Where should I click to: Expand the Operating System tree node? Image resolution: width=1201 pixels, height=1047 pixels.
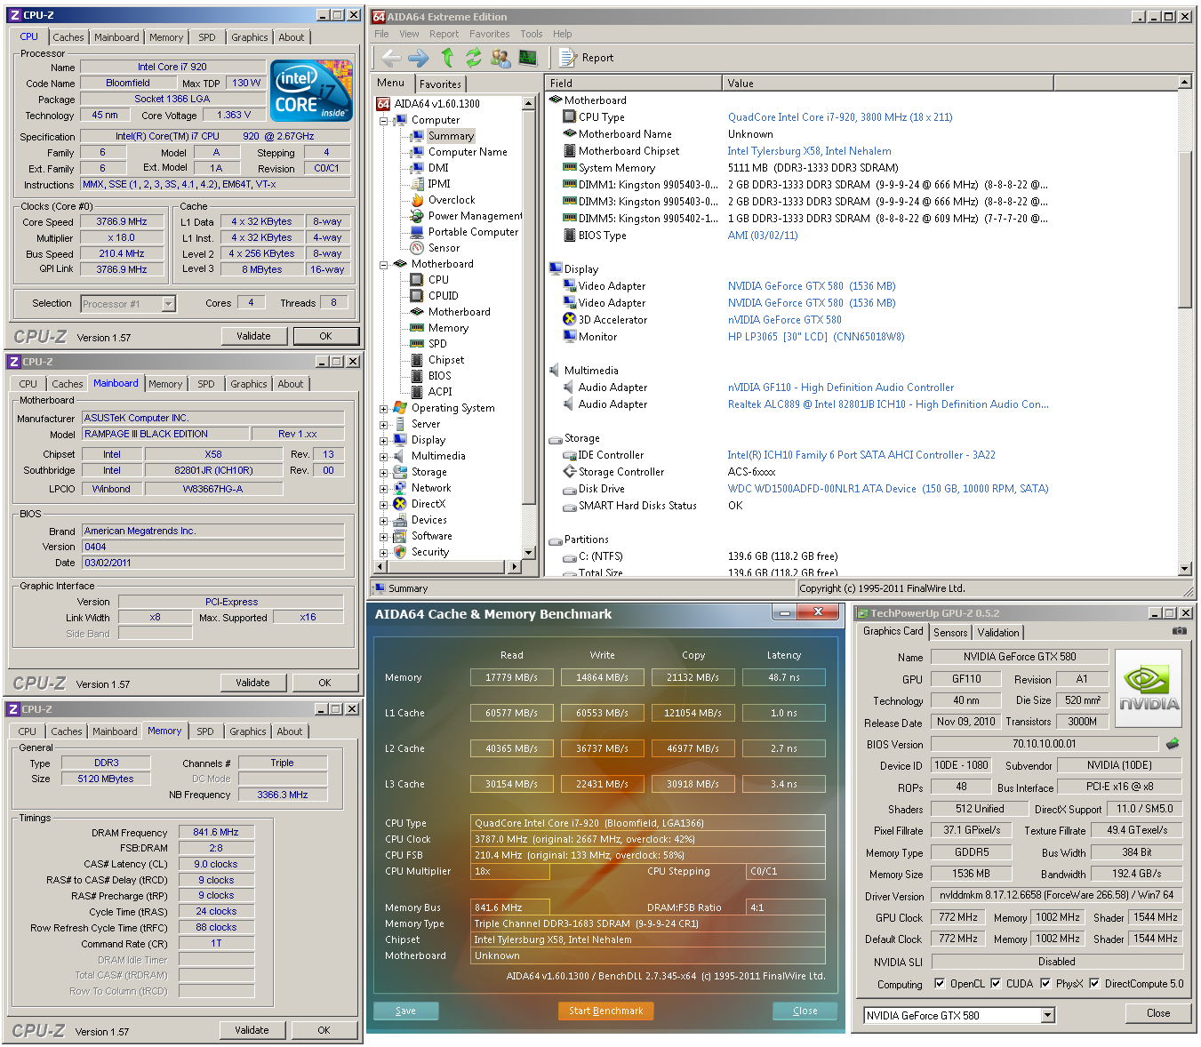pos(384,409)
